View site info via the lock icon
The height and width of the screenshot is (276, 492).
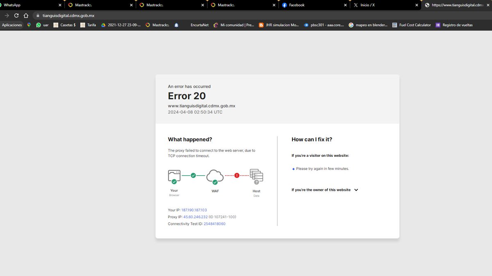tap(38, 15)
